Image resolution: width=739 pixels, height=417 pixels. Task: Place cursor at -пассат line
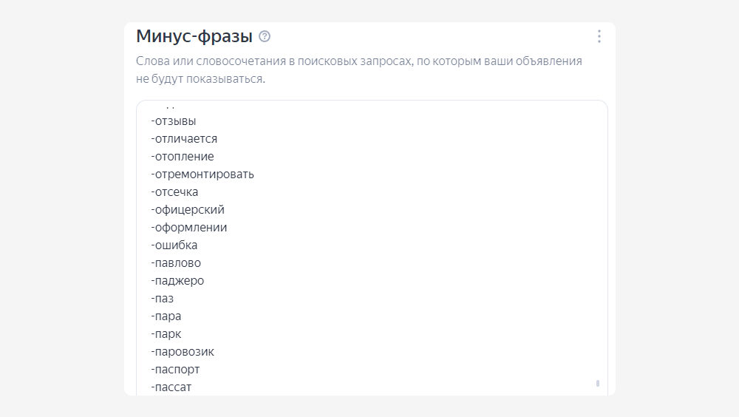[171, 387]
